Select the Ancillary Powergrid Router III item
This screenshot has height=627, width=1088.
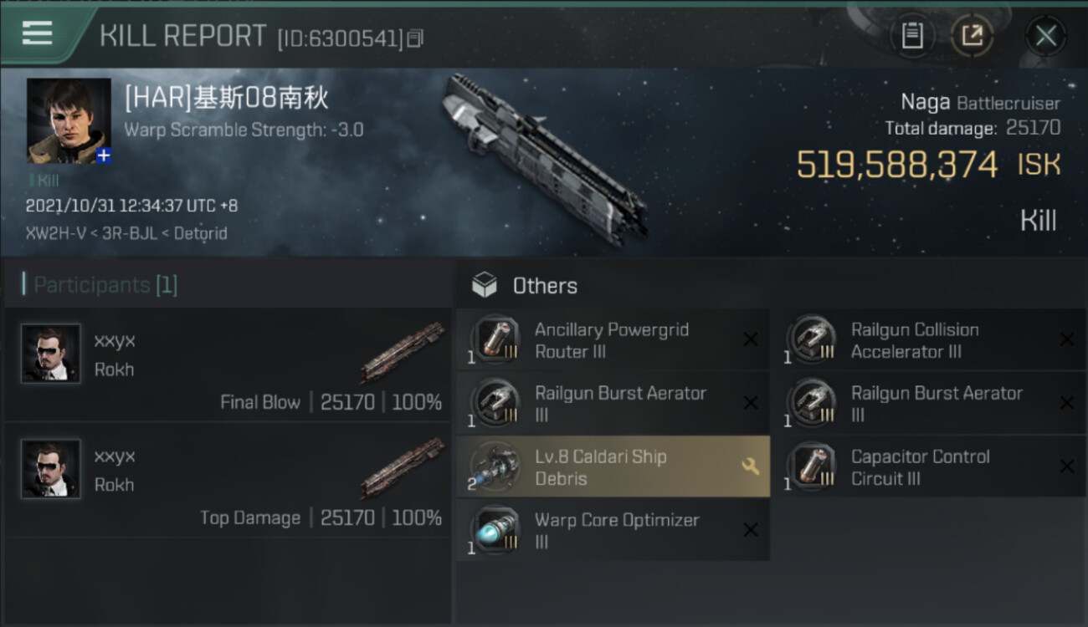coord(613,340)
